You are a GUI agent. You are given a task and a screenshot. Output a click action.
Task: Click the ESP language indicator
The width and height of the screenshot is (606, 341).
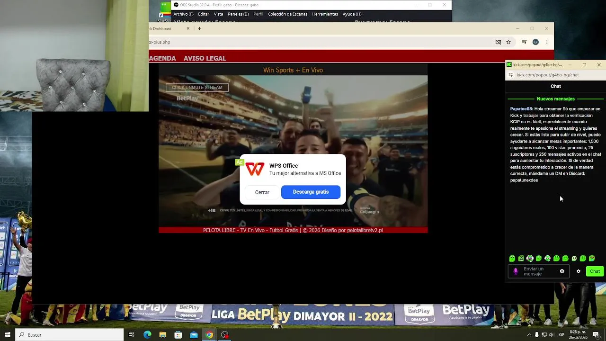pos(561,335)
